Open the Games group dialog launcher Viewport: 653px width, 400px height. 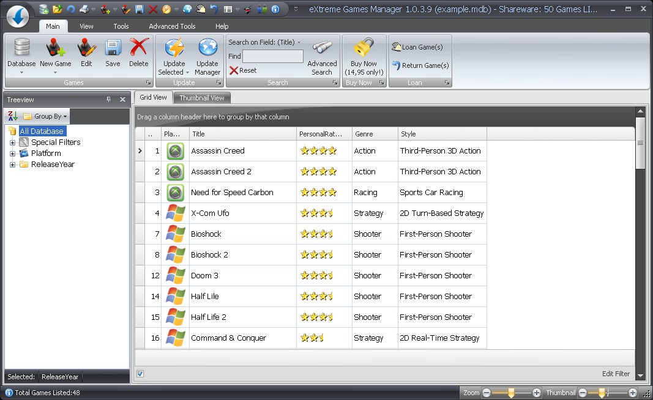148,83
